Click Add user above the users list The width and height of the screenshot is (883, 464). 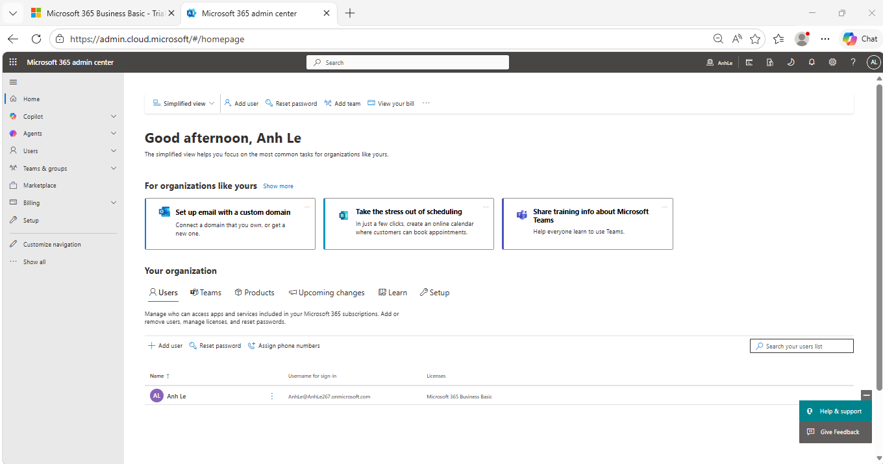[x=166, y=346]
